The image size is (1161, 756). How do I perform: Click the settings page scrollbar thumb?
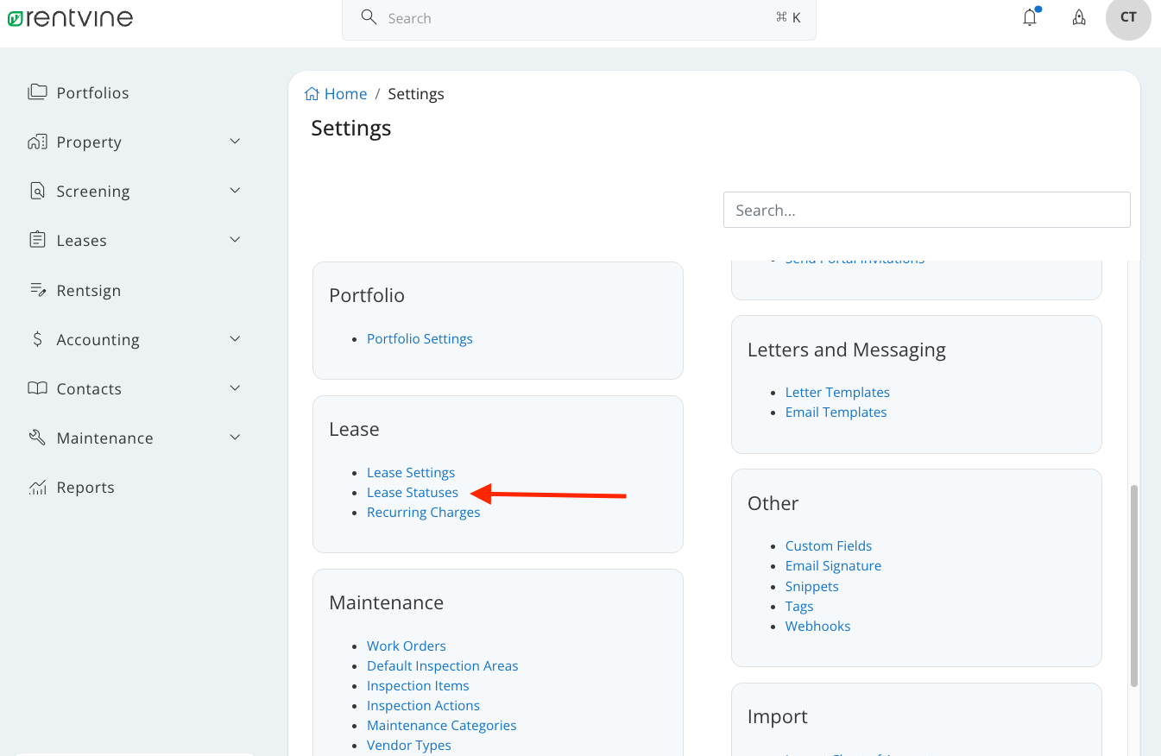[1134, 585]
